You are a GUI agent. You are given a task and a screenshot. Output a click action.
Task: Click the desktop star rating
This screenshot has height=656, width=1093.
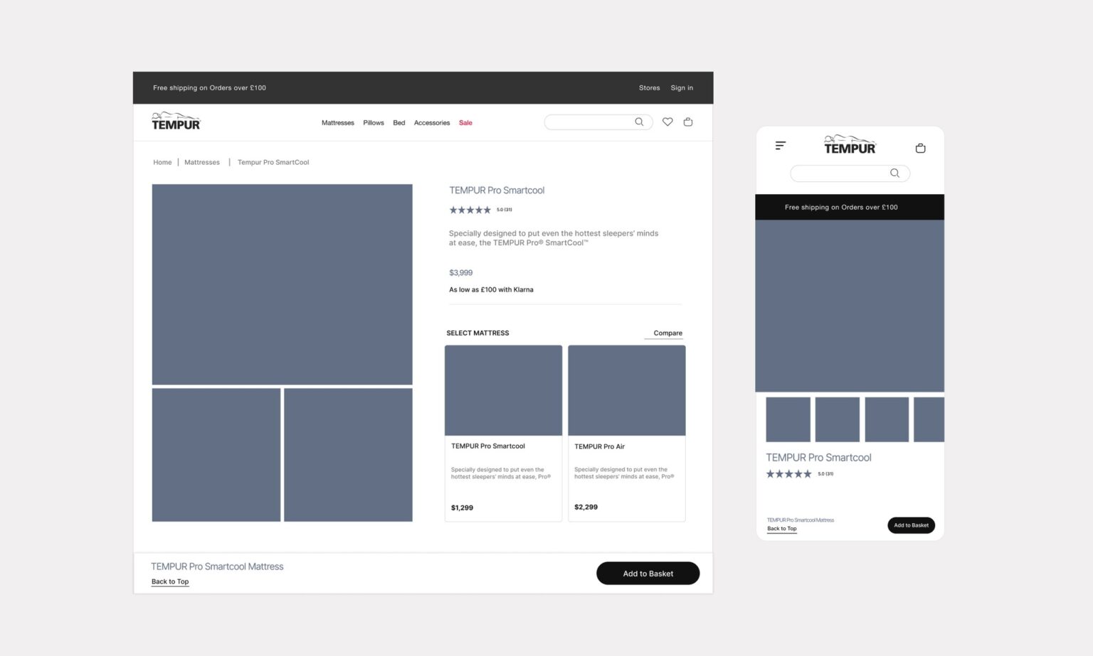[x=470, y=210]
